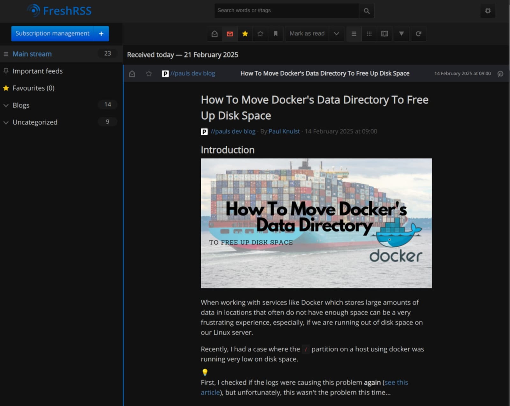Open search with the magnifier icon
The width and height of the screenshot is (510, 406).
pyautogui.click(x=366, y=11)
